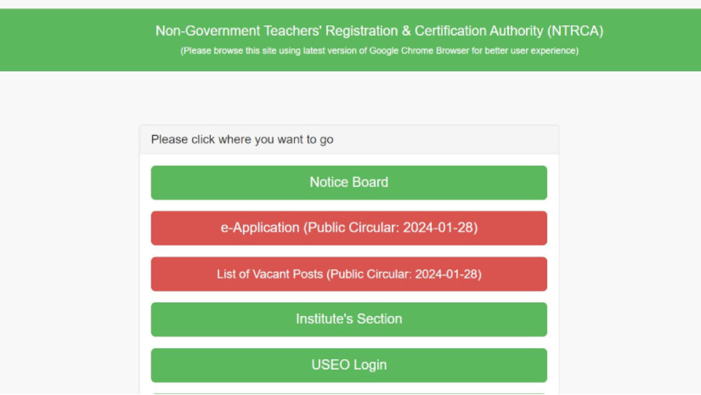Enter the Institute's Section portal

[349, 319]
